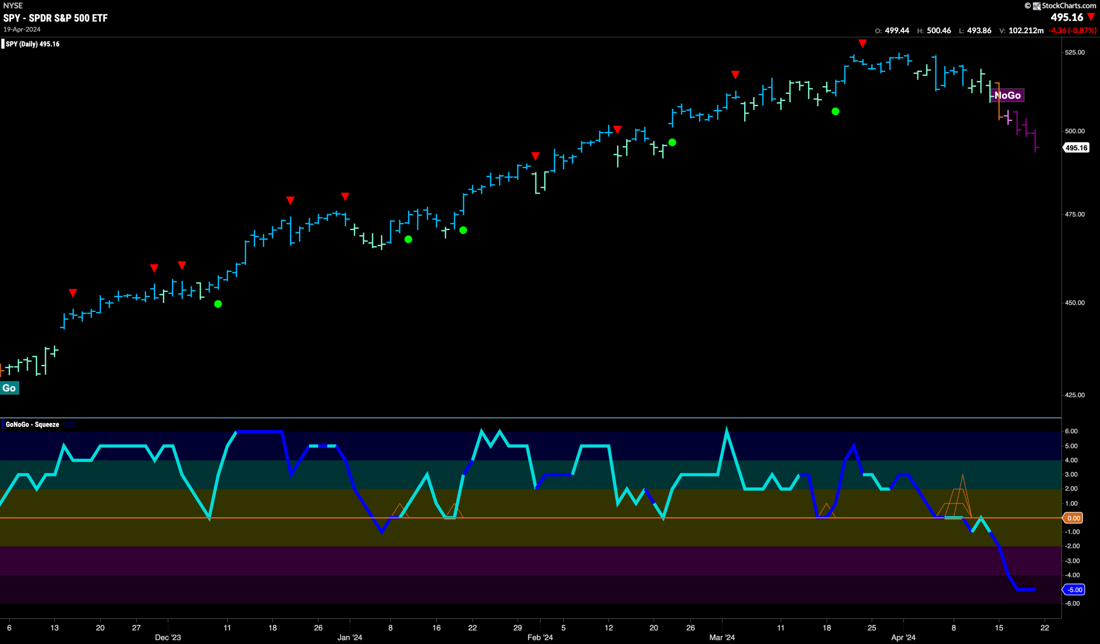The width and height of the screenshot is (1100, 644).
Task: Click the green dot marker near 22 February
Action: click(672, 142)
